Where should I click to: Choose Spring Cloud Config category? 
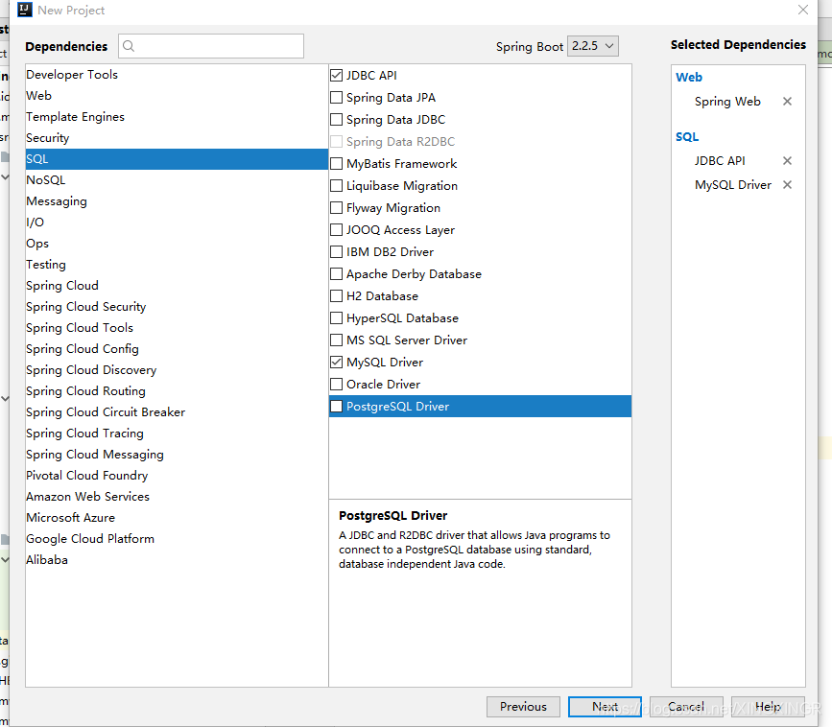(x=177, y=349)
